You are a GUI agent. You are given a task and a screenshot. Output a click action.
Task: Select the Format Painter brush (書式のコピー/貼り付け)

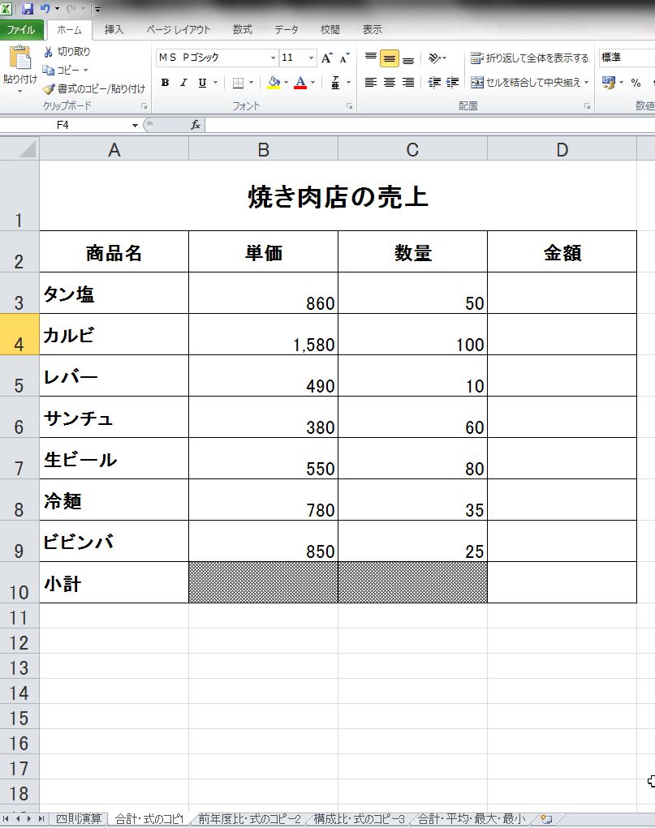click(94, 88)
